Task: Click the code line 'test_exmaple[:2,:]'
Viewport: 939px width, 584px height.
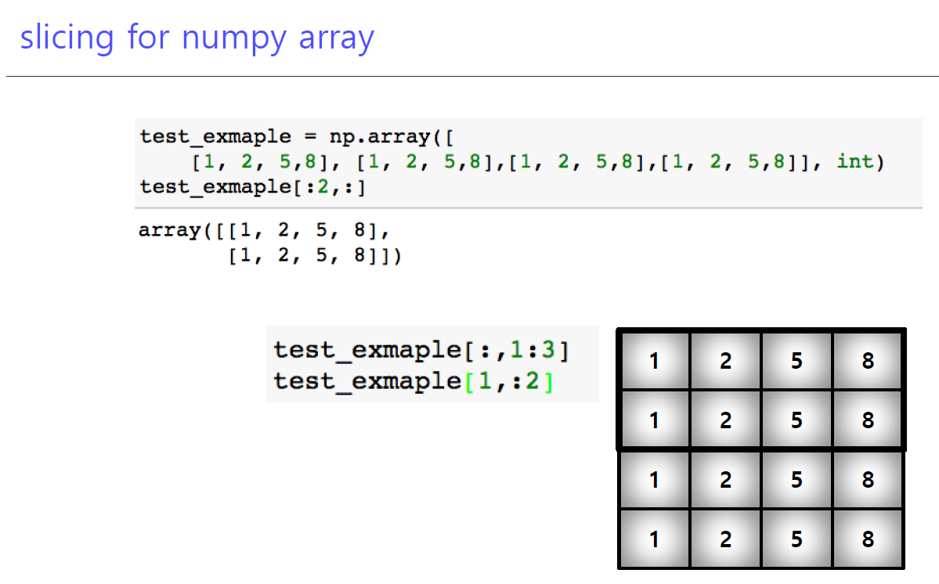Action: tap(252, 186)
